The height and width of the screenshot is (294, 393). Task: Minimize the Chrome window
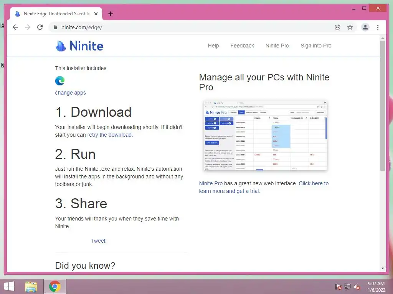353,8
